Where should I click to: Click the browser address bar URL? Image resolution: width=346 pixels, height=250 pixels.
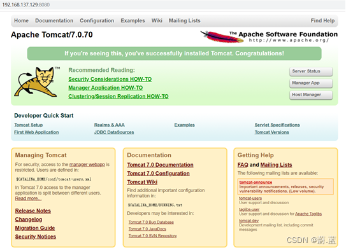pos(26,5)
